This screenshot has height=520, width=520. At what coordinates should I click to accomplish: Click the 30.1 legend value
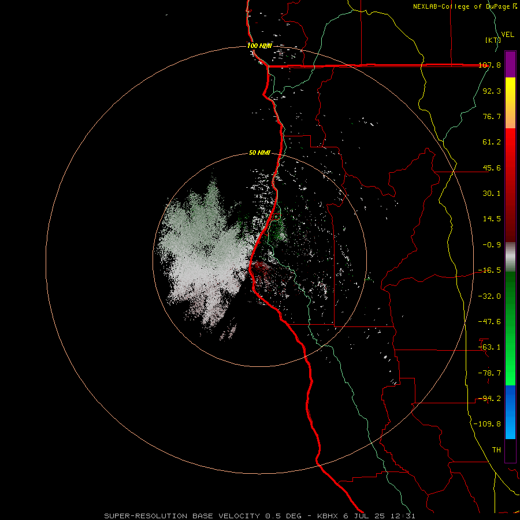pos(492,194)
